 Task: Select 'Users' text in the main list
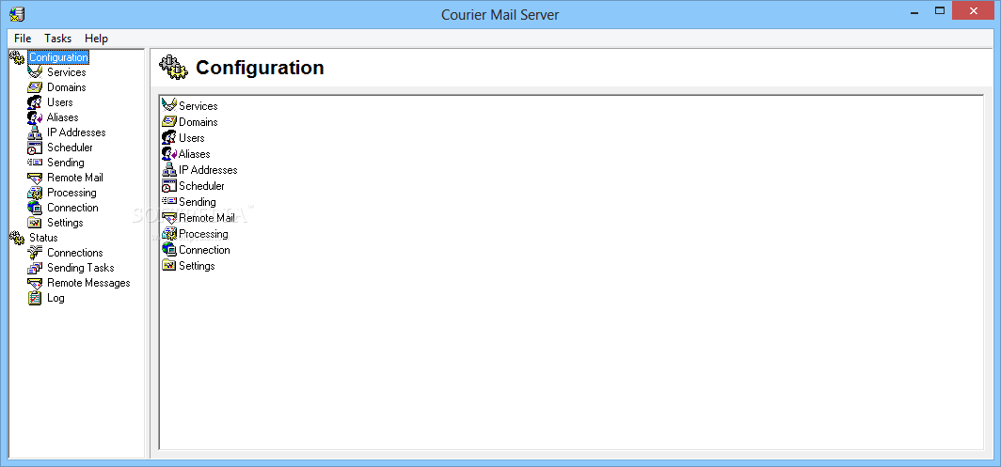pyautogui.click(x=192, y=138)
